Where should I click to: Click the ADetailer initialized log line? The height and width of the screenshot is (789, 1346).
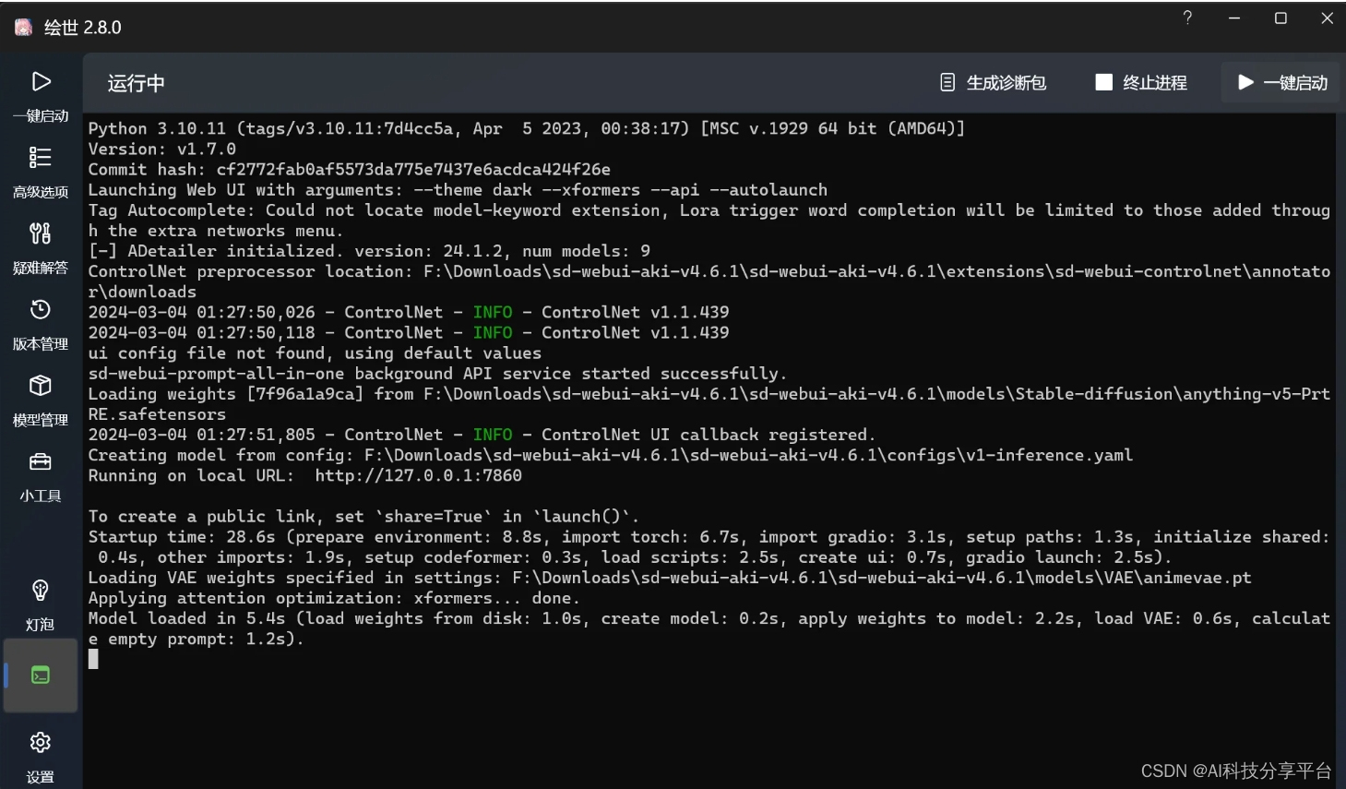[369, 250]
